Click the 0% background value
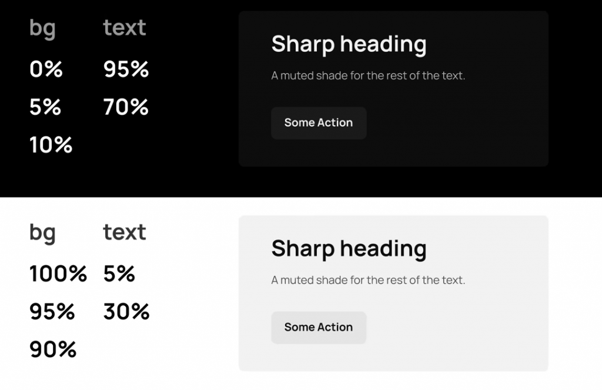 click(x=46, y=69)
